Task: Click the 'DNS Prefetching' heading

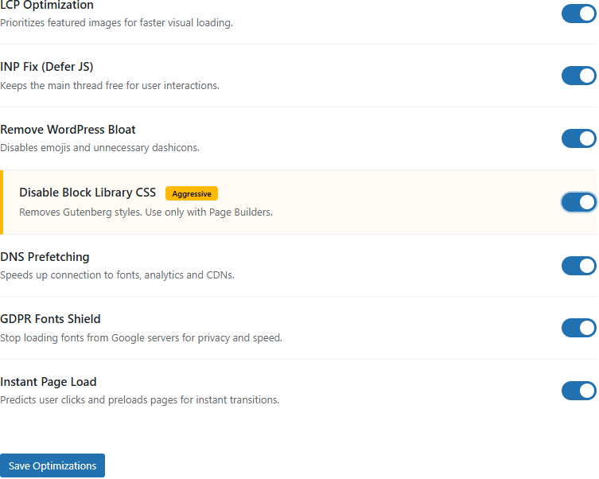Action: click(x=45, y=257)
